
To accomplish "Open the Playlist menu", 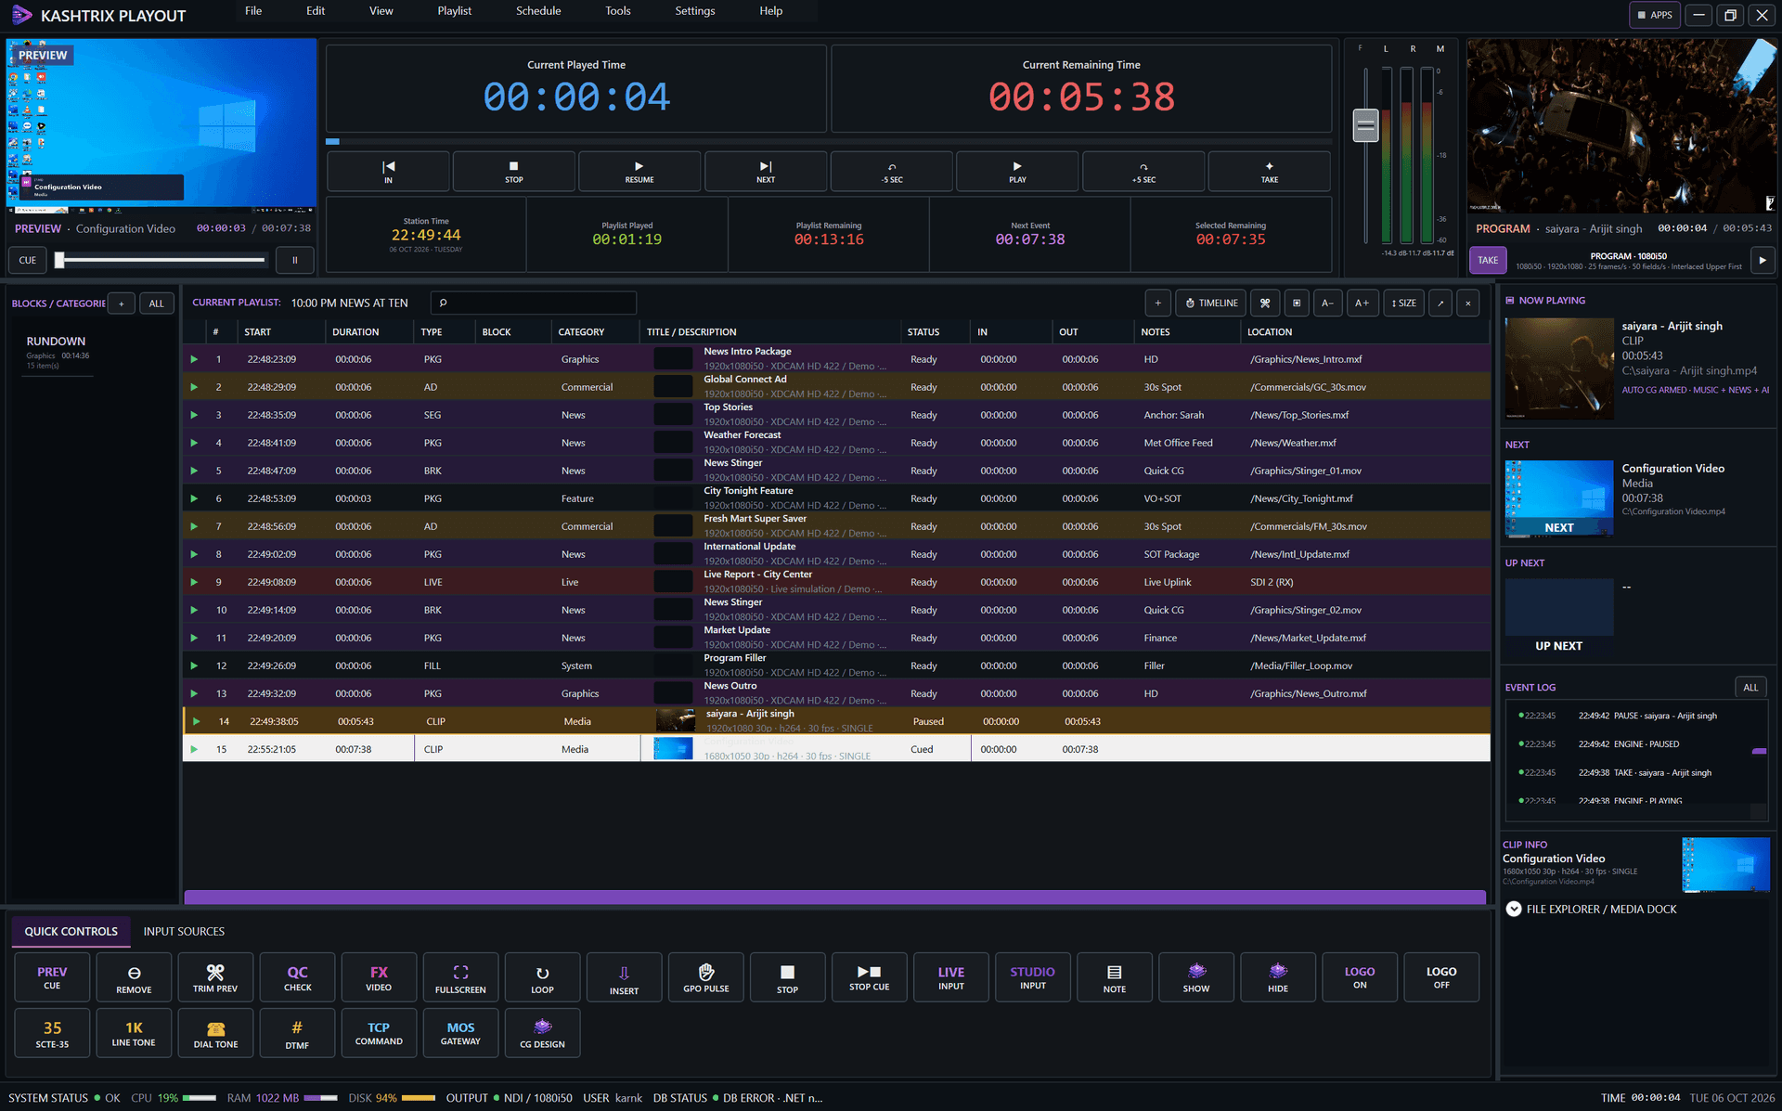I will [x=454, y=11].
